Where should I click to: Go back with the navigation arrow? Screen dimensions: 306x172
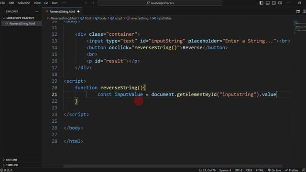86,3
